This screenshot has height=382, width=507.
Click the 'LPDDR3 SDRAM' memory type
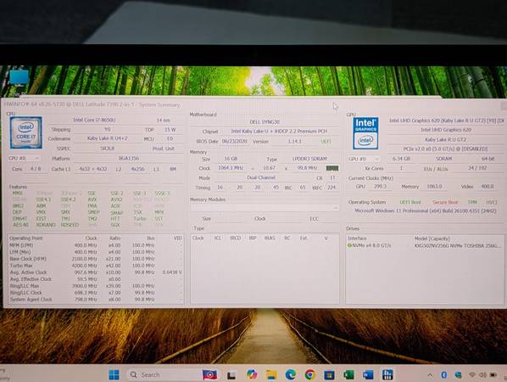point(309,159)
